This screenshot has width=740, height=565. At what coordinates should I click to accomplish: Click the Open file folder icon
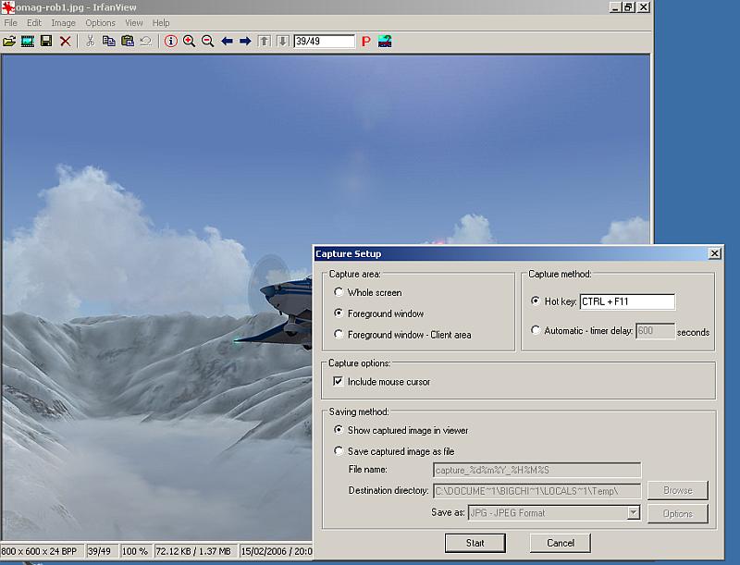pyautogui.click(x=9, y=42)
